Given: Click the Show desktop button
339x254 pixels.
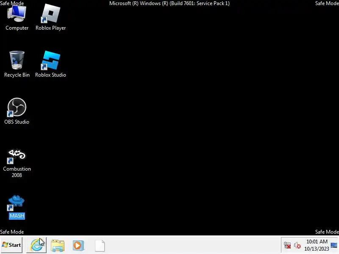Looking at the screenshot, I should [334, 245].
